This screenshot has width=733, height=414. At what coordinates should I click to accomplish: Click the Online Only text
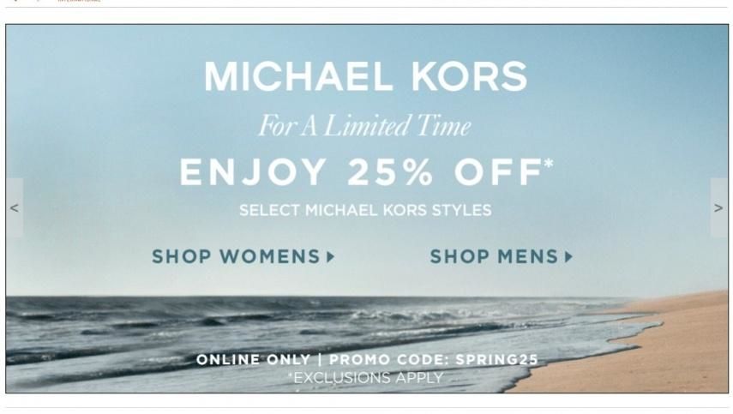point(254,359)
